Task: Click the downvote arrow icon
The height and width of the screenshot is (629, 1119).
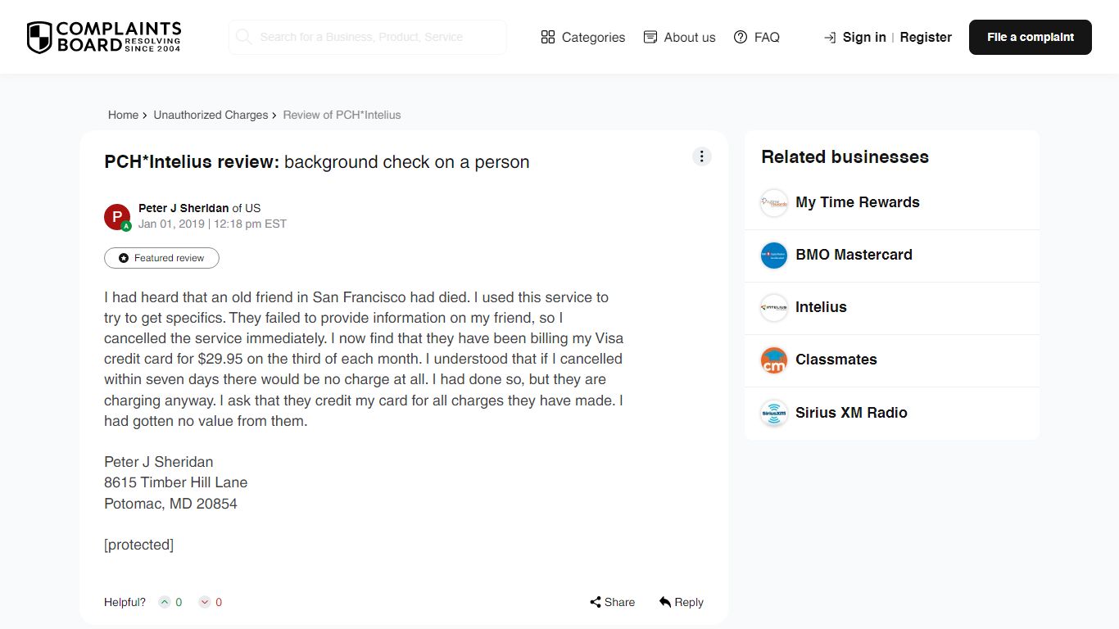Action: (x=205, y=602)
